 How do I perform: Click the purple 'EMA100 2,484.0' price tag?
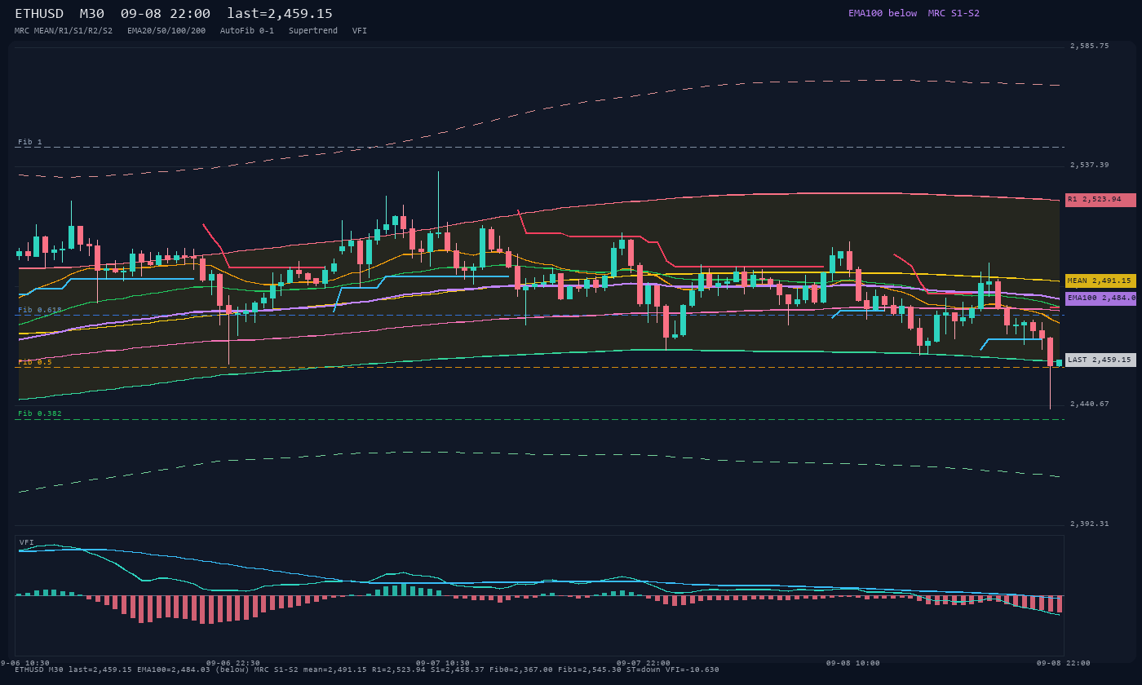(x=1100, y=298)
